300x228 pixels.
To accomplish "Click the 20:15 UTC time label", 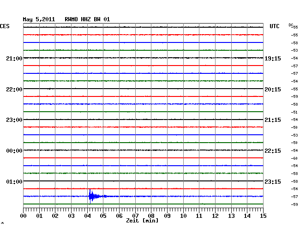I will pos(273,90).
